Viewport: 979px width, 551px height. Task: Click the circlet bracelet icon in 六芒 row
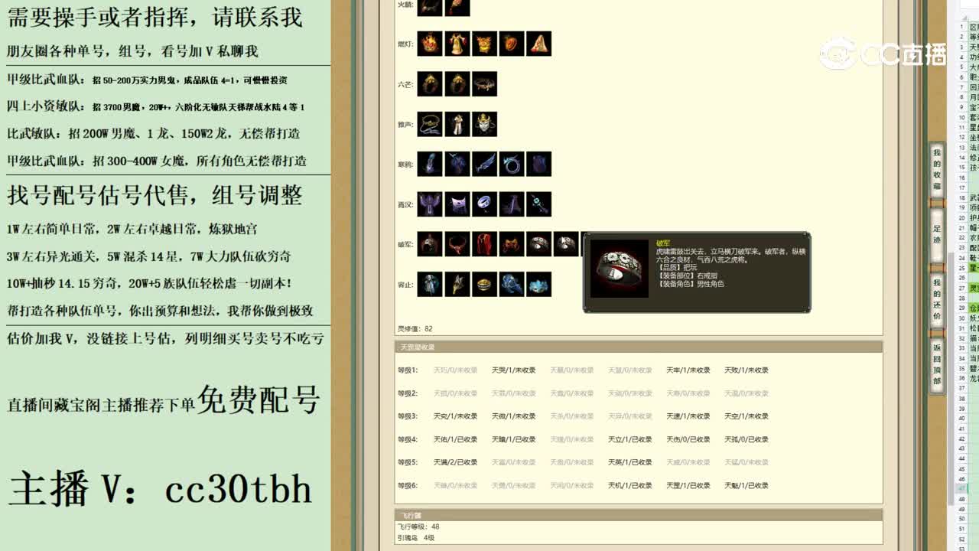484,84
